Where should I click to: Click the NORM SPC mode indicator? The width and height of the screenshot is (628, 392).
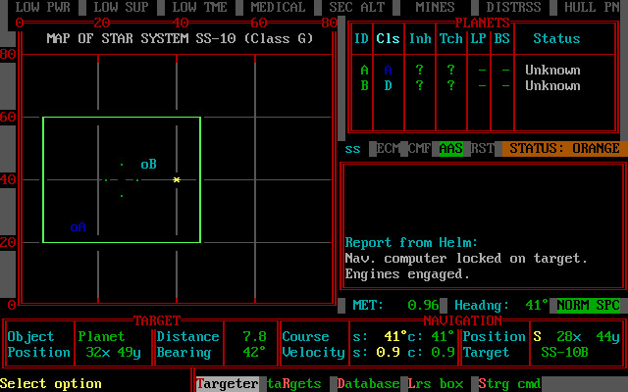coord(588,305)
